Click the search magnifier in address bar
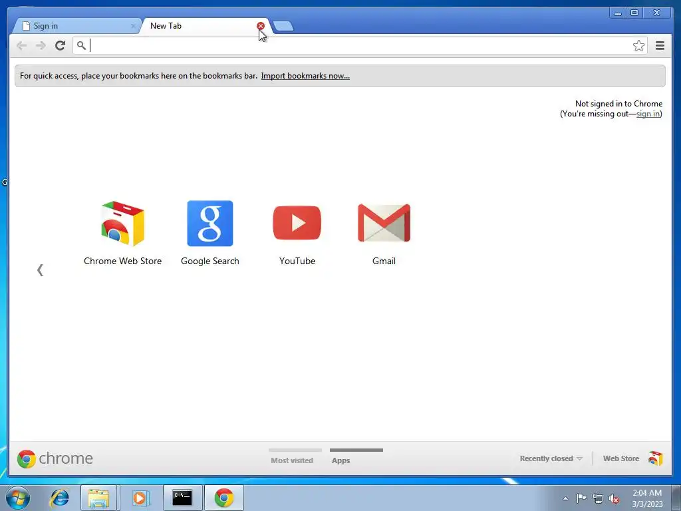This screenshot has height=511, width=681. pos(81,45)
